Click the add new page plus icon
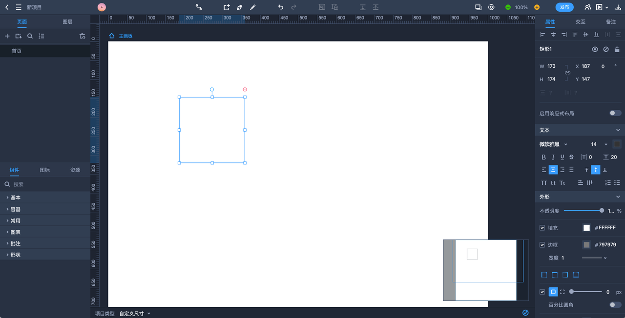The image size is (625, 318). click(7, 36)
